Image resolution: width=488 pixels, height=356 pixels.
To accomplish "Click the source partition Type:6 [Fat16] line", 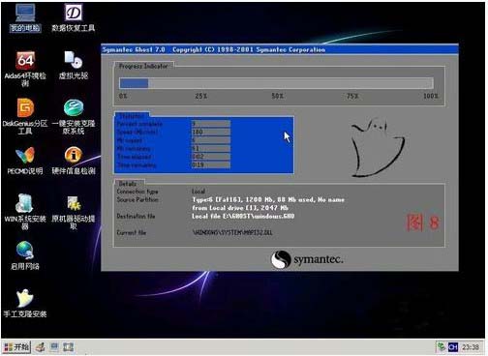I will click(268, 199).
